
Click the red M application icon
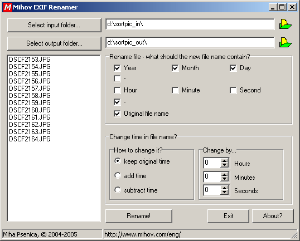[8, 7]
